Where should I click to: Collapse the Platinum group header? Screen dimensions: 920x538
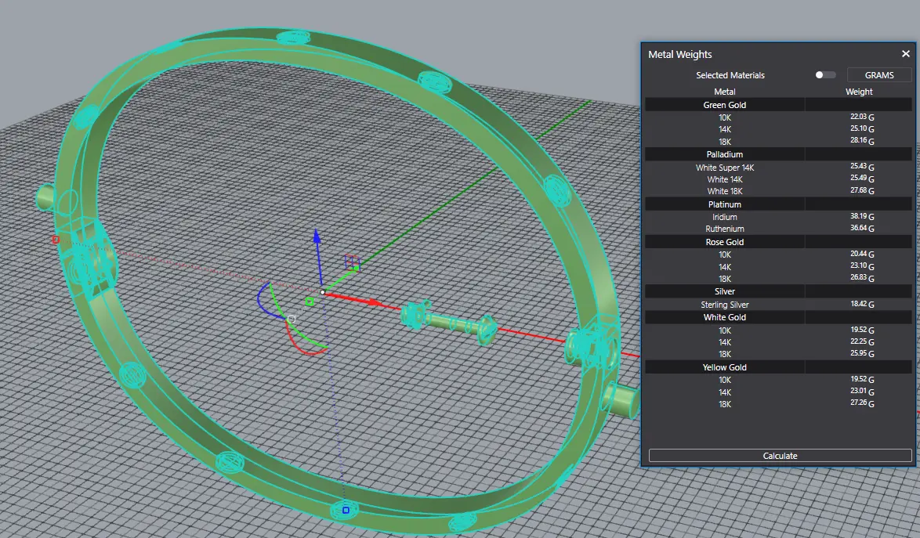725,204
